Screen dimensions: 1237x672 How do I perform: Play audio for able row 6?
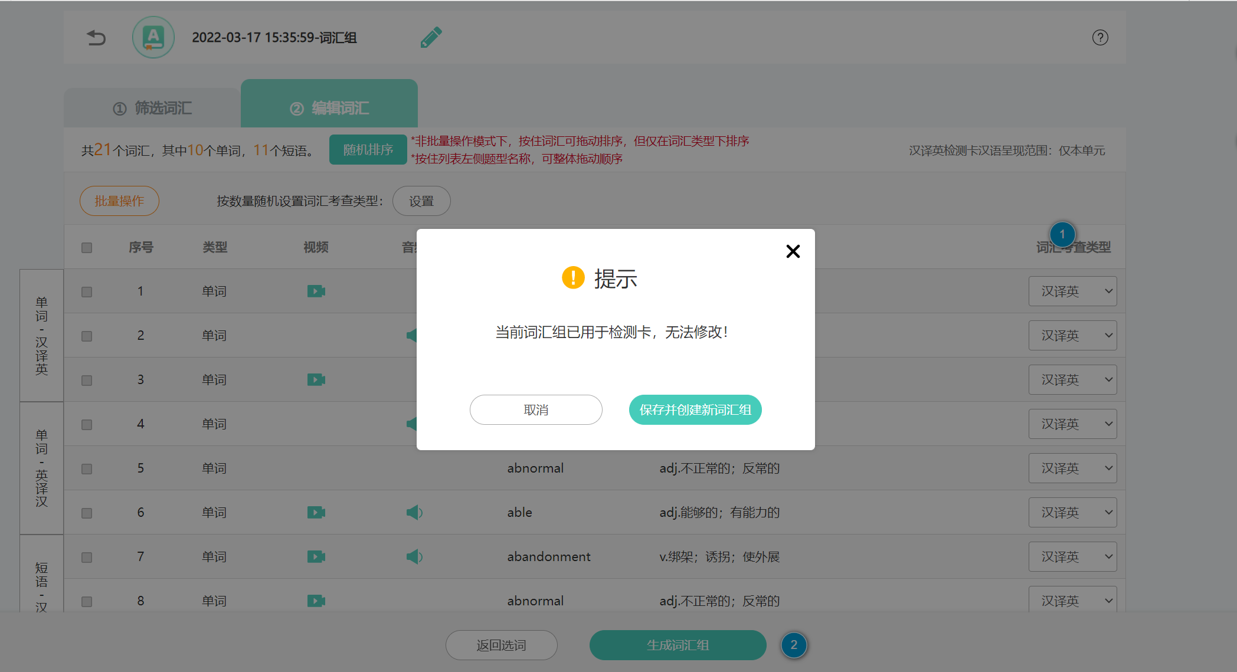pos(414,512)
